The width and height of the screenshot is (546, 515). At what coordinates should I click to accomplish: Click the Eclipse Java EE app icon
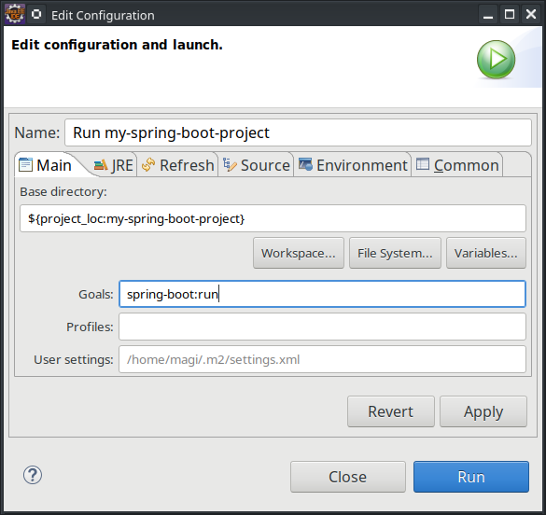(x=15, y=14)
